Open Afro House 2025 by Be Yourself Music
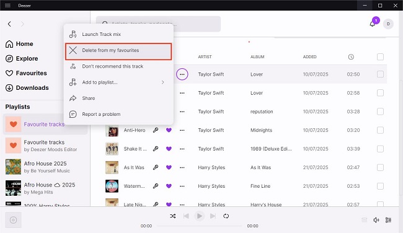403x233 pixels. [45, 167]
